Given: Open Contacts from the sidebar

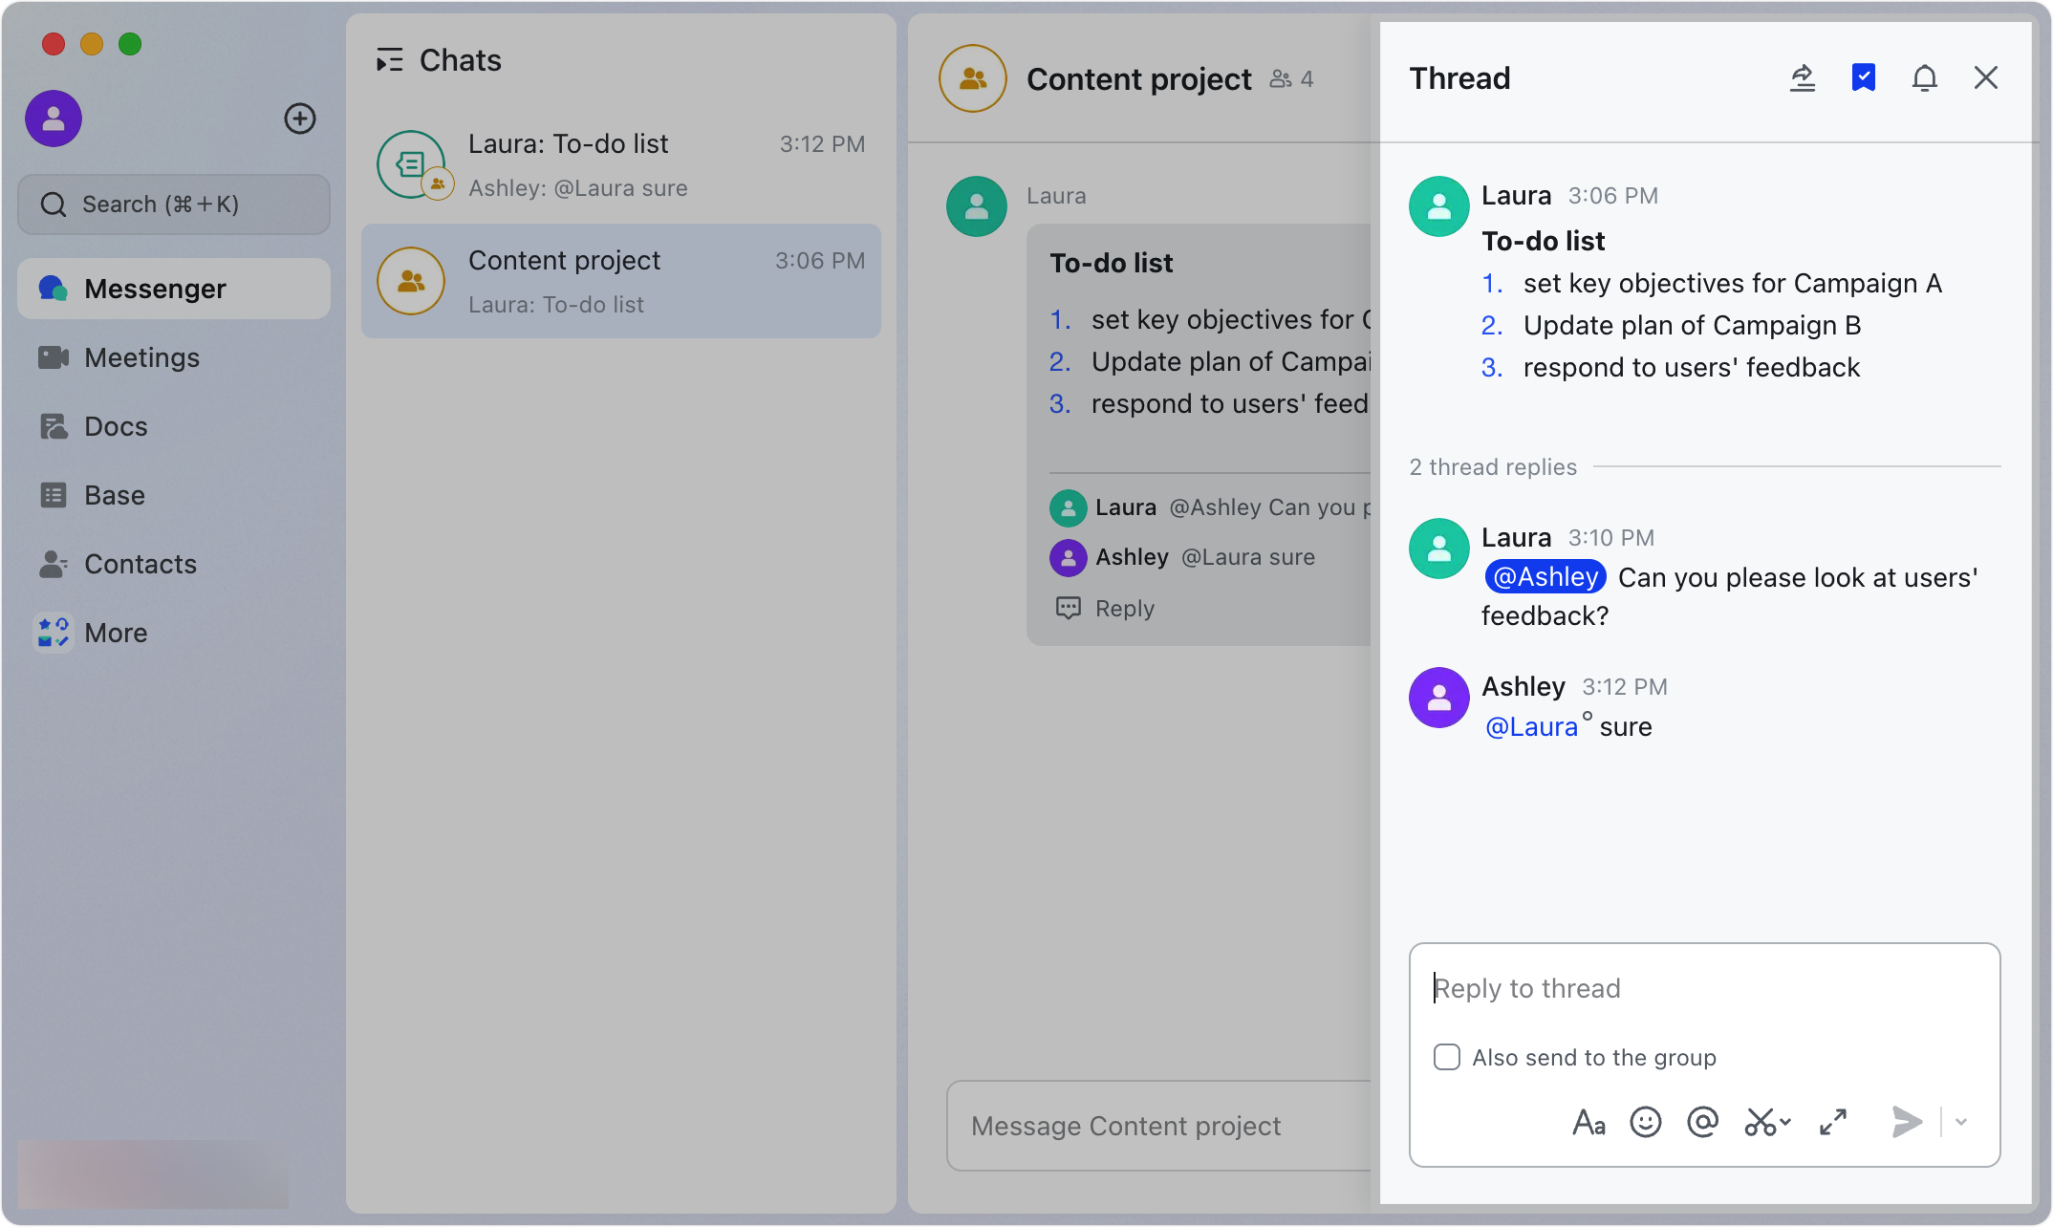Looking at the screenshot, I should pyautogui.click(x=140, y=564).
